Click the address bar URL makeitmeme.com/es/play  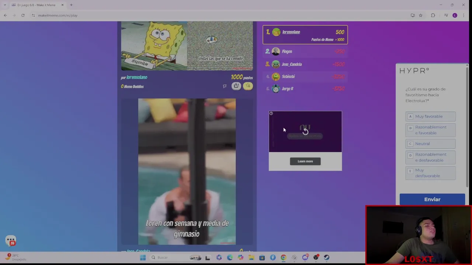58,15
